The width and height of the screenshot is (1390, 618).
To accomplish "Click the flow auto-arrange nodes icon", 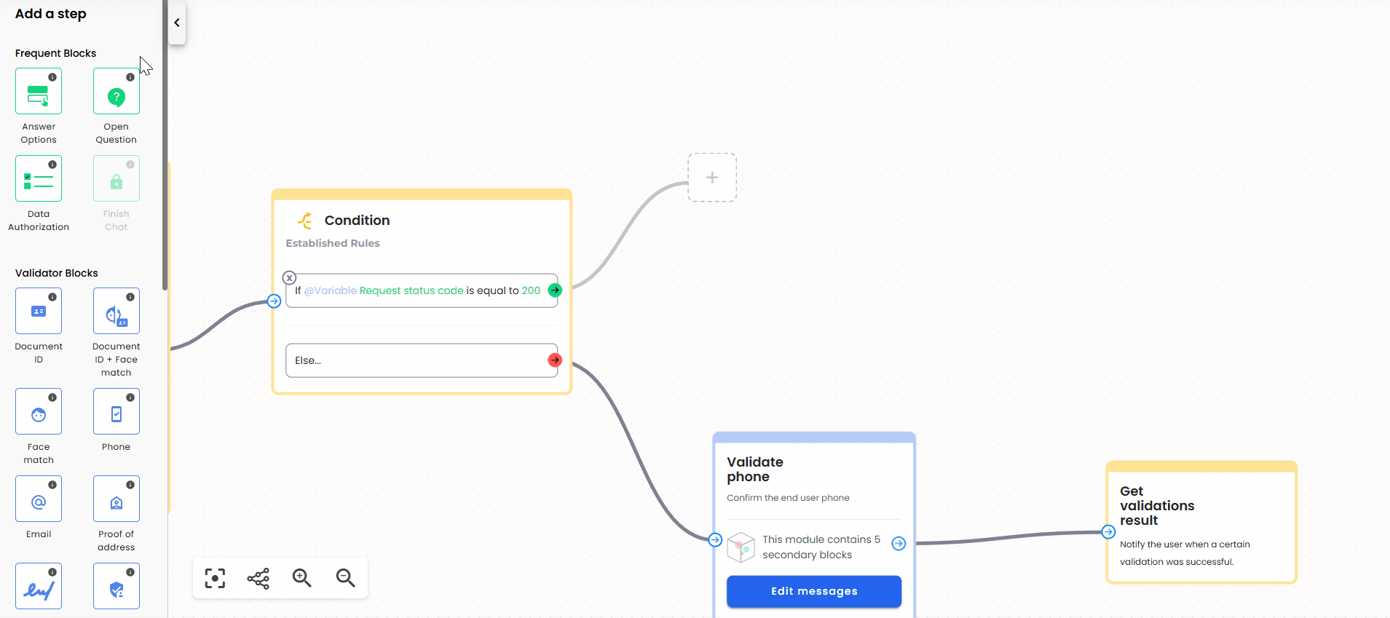I will [x=258, y=578].
